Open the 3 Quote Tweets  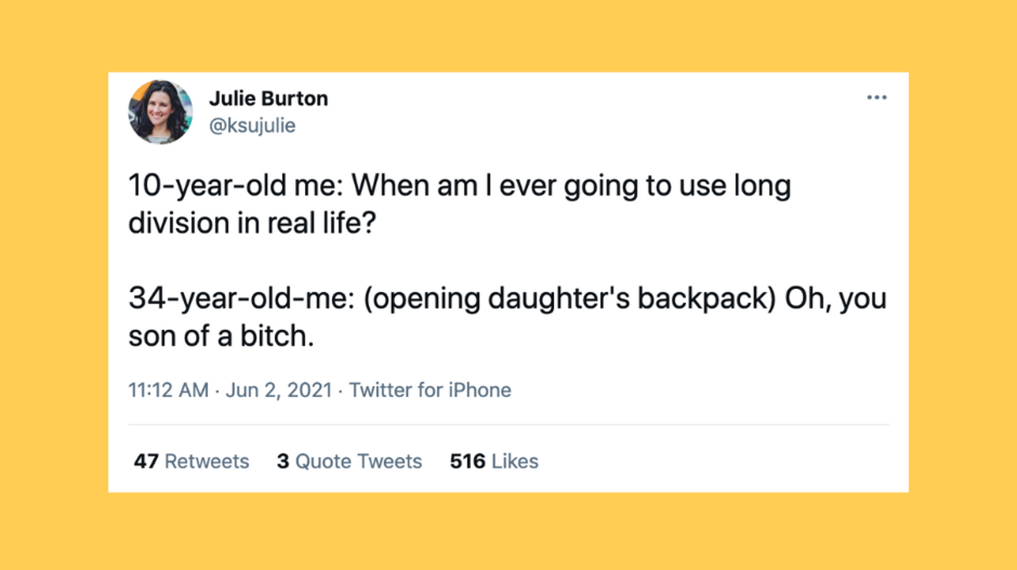349,461
